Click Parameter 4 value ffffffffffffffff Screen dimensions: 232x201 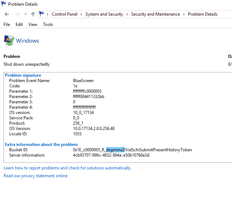coord(84,107)
